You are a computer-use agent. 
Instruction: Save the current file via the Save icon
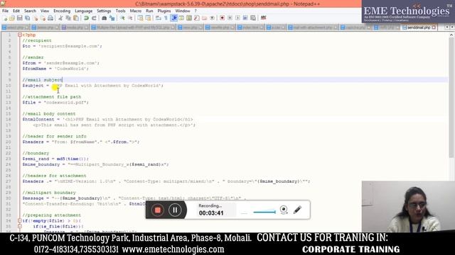pyautogui.click(x=19, y=18)
